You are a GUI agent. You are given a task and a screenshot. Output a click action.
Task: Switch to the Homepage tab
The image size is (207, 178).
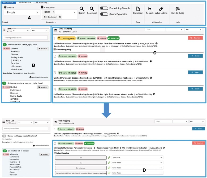pyautogui.click(x=8, y=2)
